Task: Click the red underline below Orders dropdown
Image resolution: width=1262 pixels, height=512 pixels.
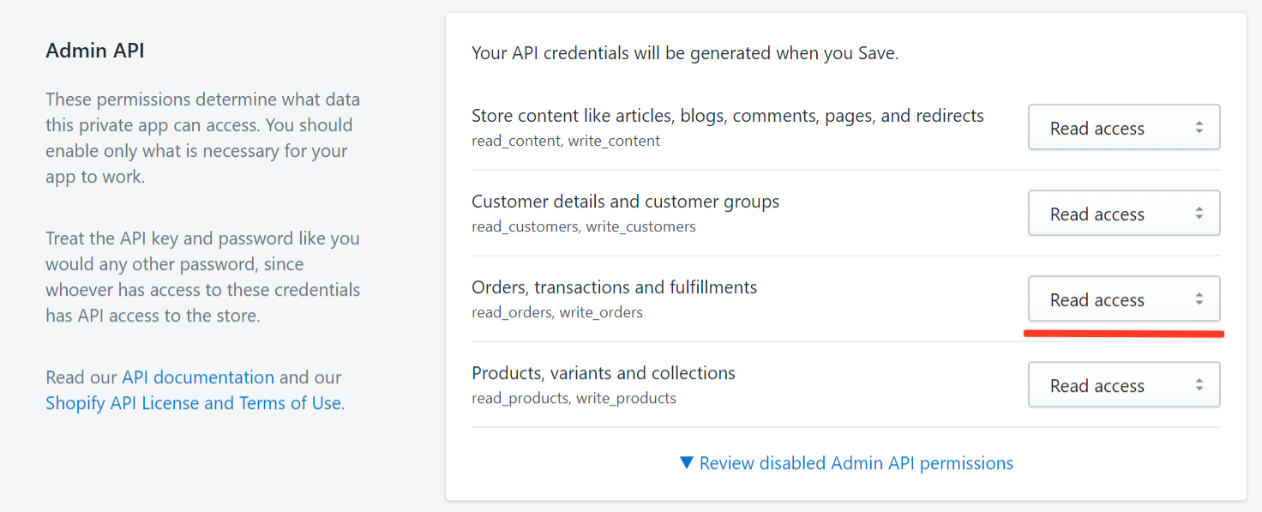Action: 1124,333
